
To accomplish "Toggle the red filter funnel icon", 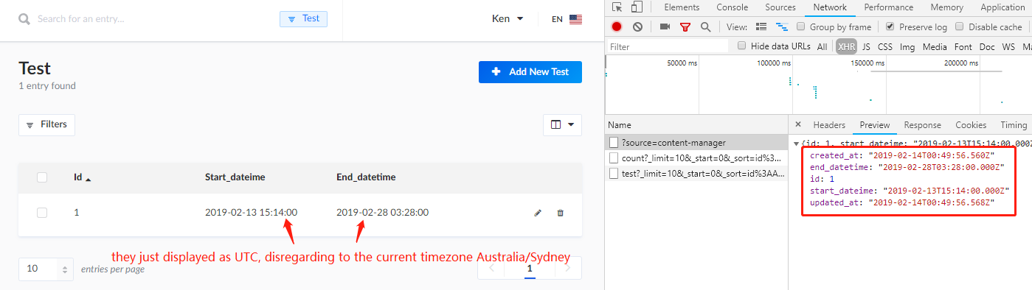I will point(685,27).
